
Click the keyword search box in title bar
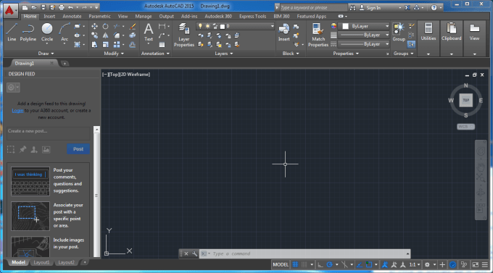coord(313,7)
